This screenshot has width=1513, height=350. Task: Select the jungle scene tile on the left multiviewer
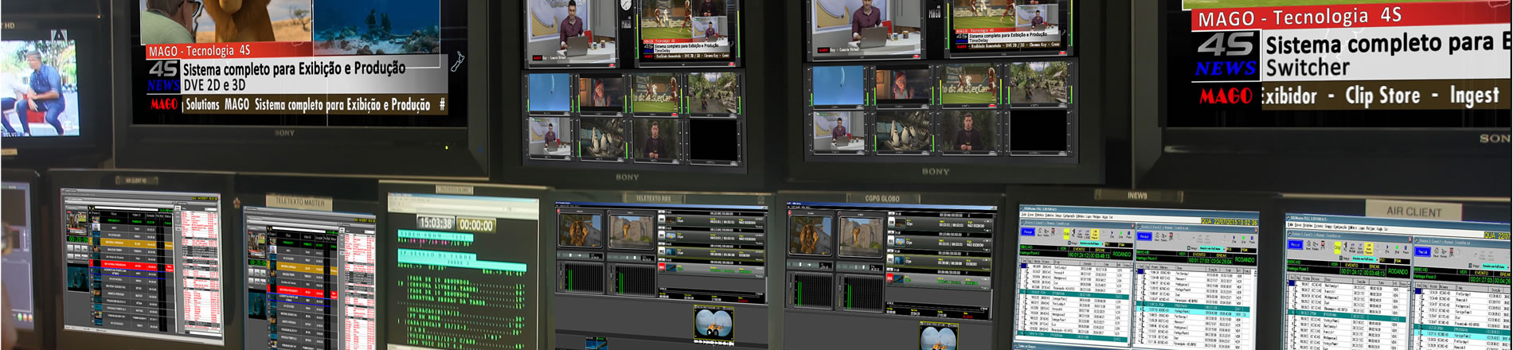coord(713,95)
